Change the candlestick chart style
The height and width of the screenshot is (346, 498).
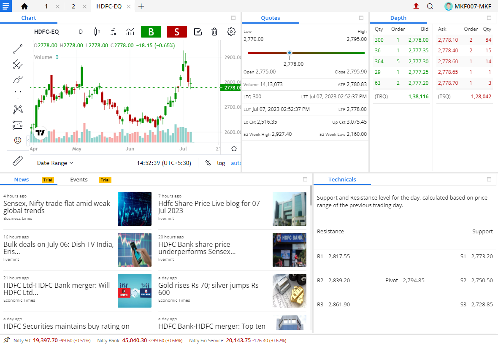coord(97,32)
